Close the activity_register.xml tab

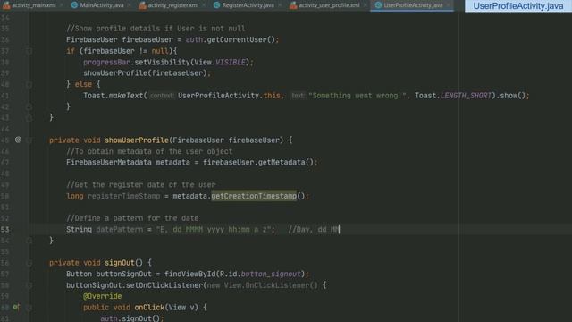click(x=204, y=5)
